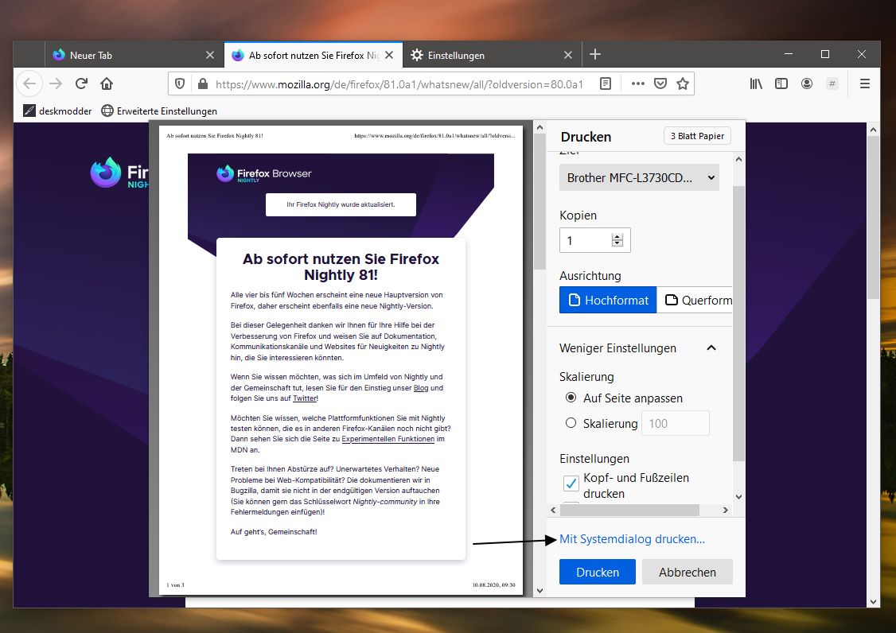Click the Kopien number field
This screenshot has width=896, height=633.
point(595,240)
